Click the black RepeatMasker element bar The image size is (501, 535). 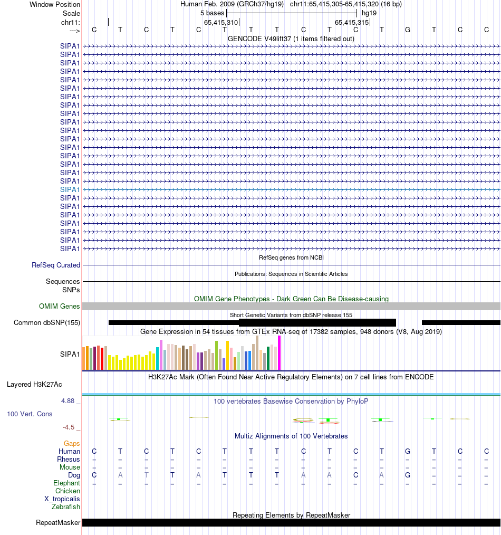(x=291, y=523)
